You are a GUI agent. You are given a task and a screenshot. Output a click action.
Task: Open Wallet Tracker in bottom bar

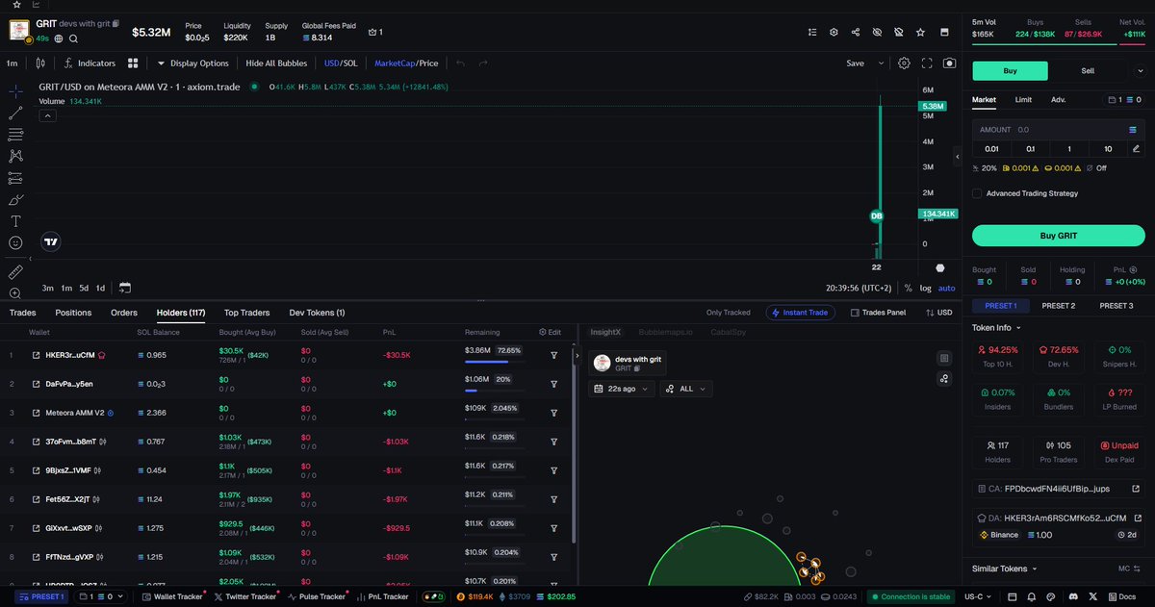click(x=172, y=597)
